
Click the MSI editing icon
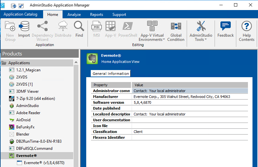coord(97,26)
